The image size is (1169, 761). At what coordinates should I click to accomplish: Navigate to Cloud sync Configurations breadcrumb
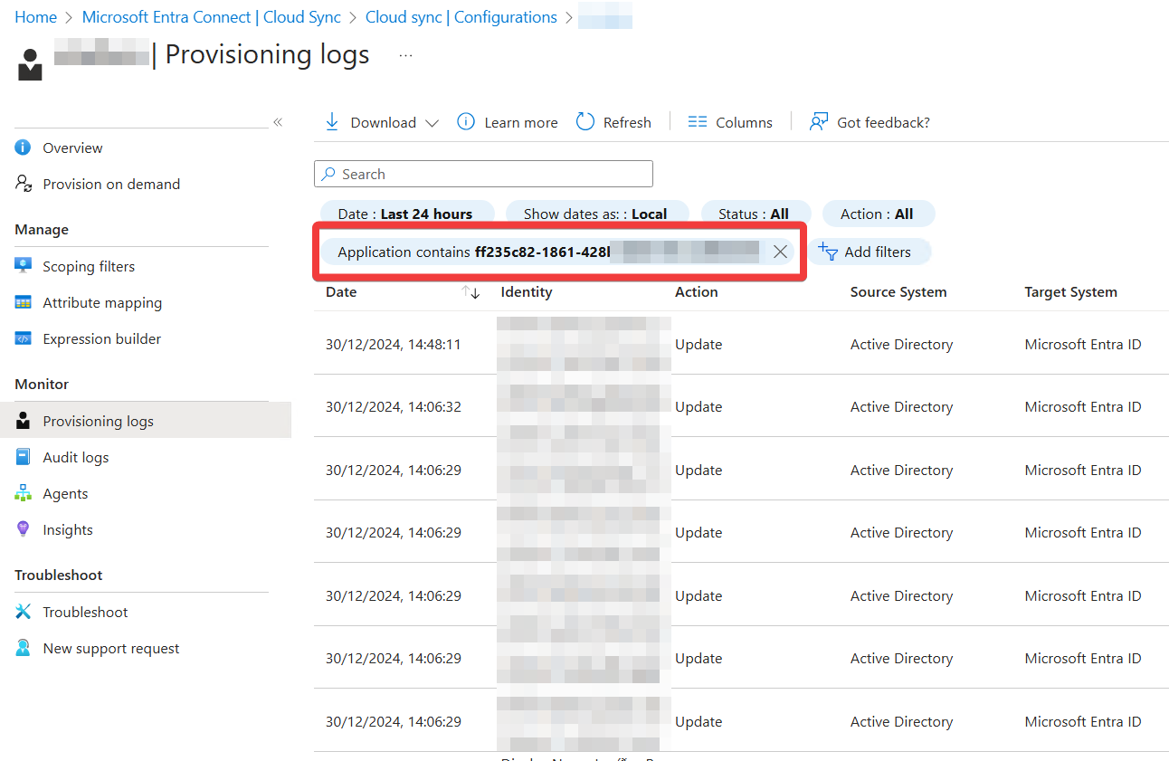click(x=461, y=16)
